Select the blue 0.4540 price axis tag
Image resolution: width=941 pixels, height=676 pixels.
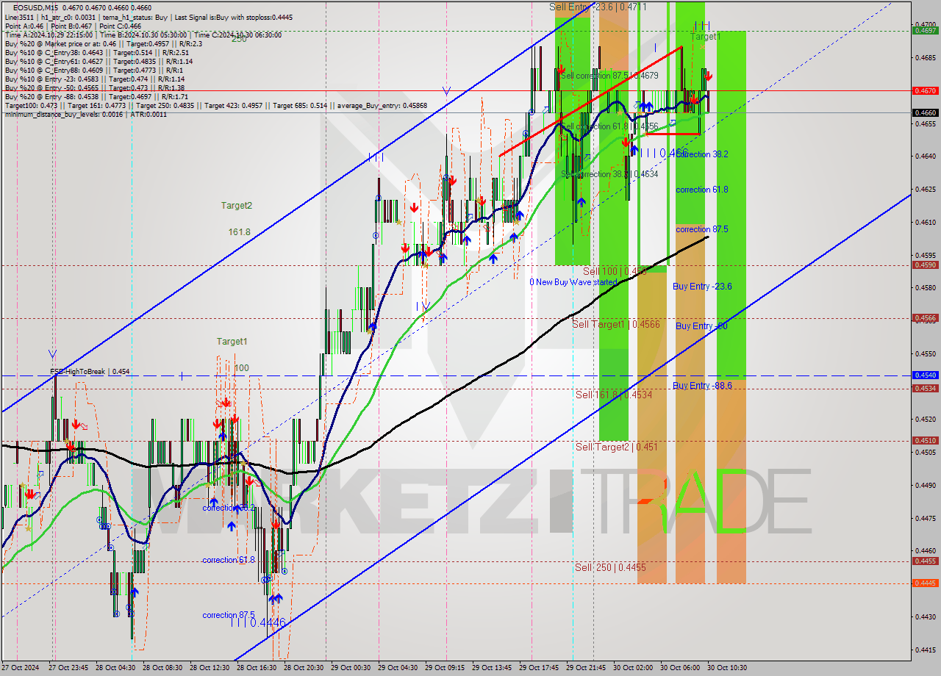coord(925,375)
